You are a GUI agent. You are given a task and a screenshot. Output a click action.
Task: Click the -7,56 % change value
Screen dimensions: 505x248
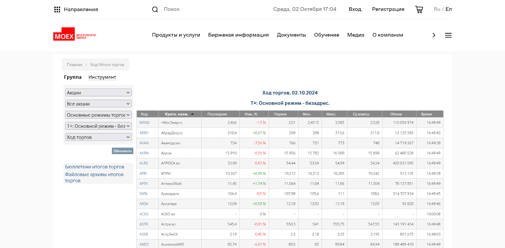[x=260, y=143]
